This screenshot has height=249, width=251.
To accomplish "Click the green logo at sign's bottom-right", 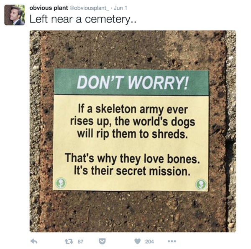I will coord(201,184).
